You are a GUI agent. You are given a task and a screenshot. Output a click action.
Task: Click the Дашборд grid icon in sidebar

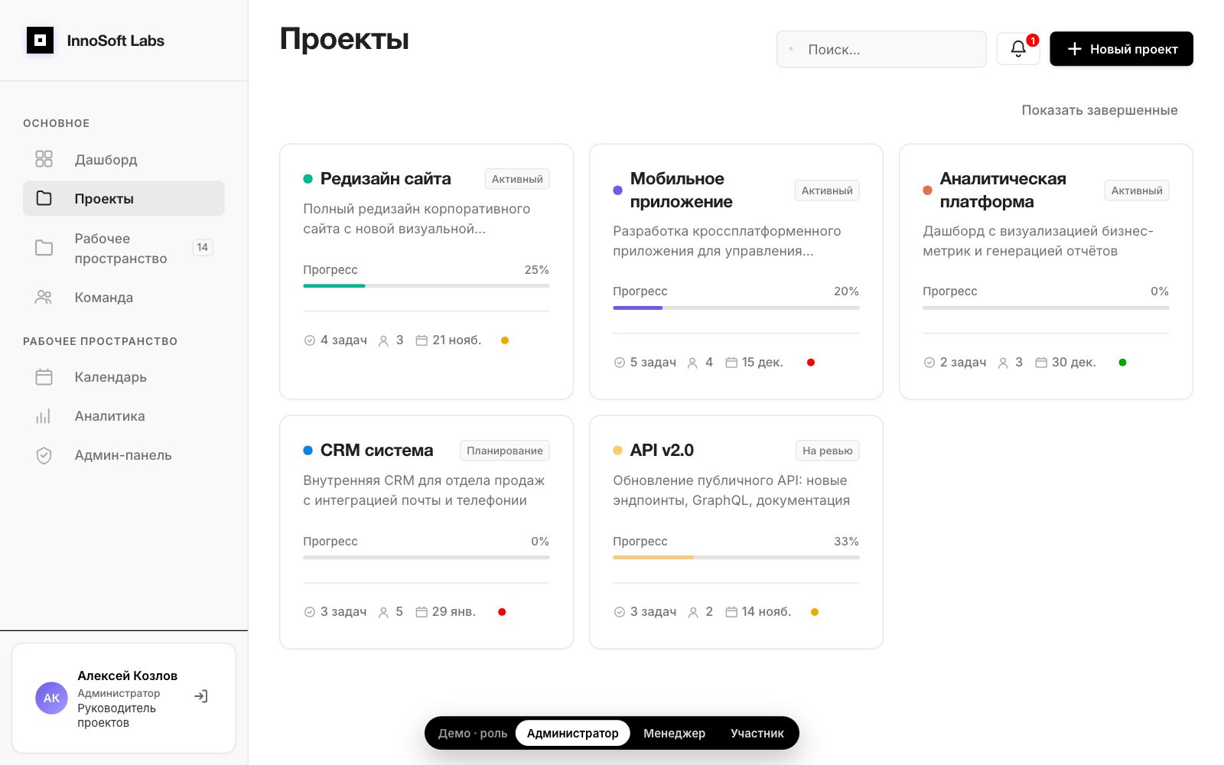point(44,159)
